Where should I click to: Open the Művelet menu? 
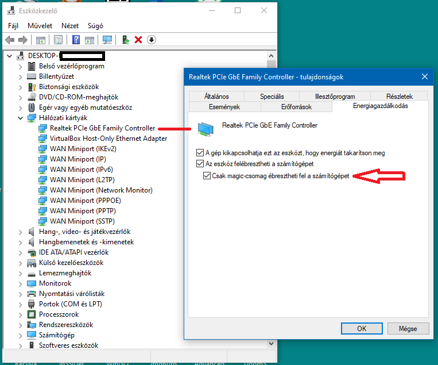pos(40,26)
